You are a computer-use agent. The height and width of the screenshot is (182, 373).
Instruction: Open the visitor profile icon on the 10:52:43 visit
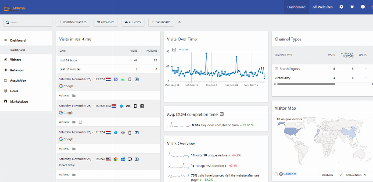[136, 159]
